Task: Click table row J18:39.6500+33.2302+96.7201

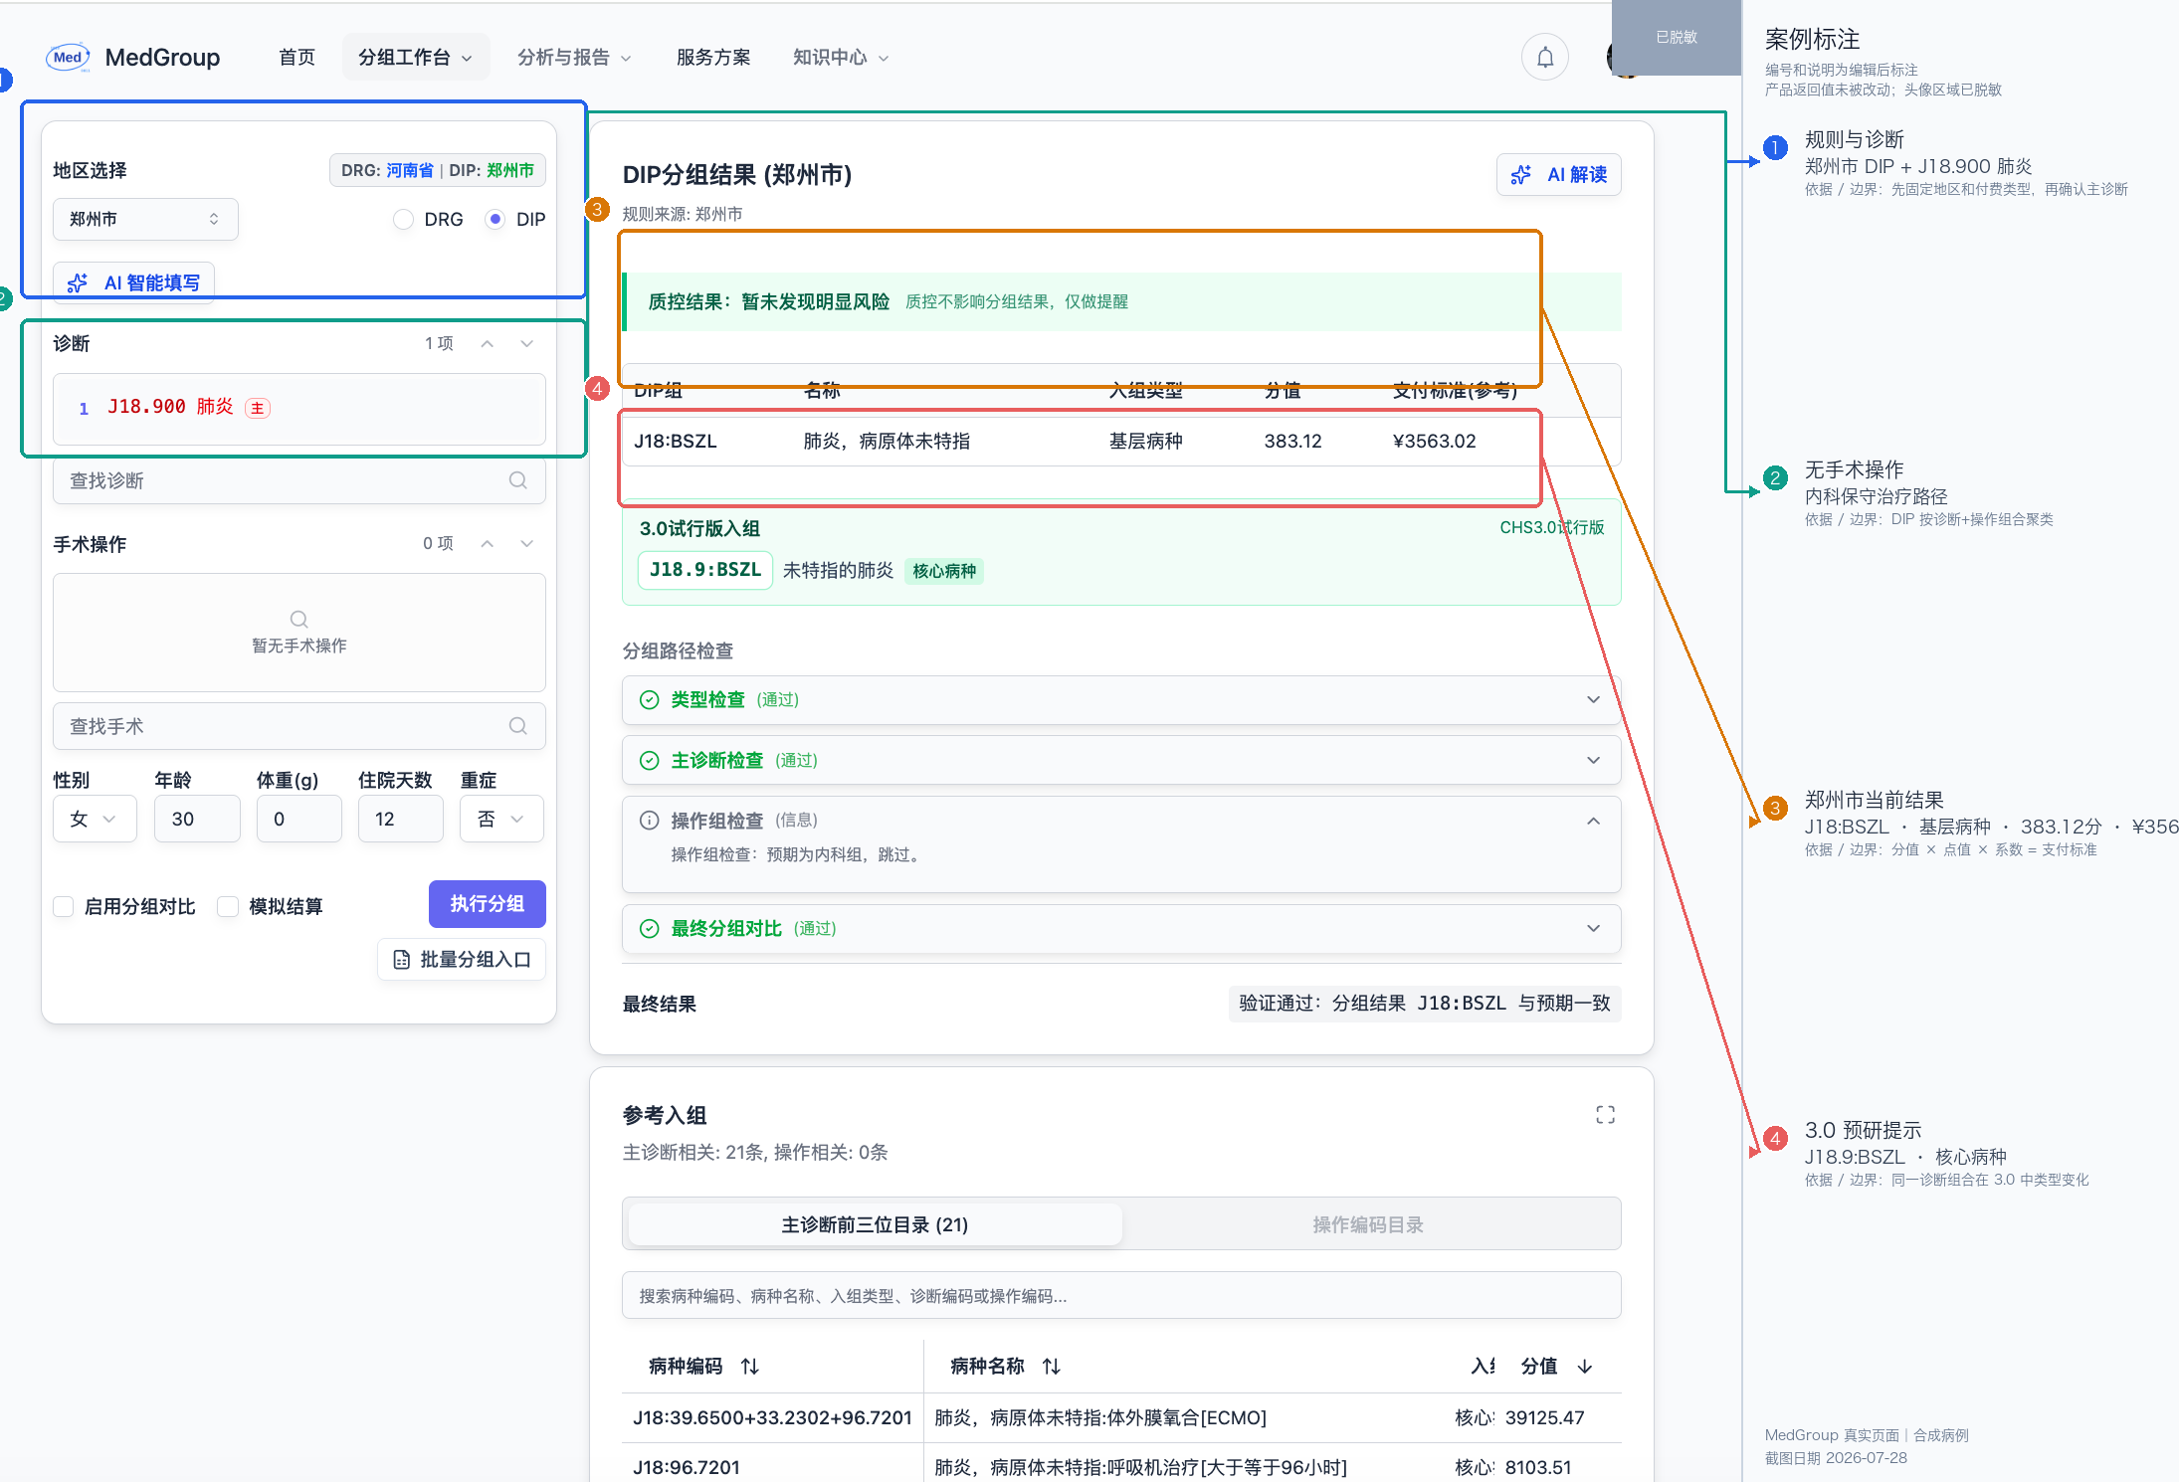Action: (1121, 1418)
